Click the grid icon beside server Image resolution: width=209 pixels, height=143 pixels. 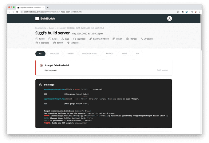(114, 39)
